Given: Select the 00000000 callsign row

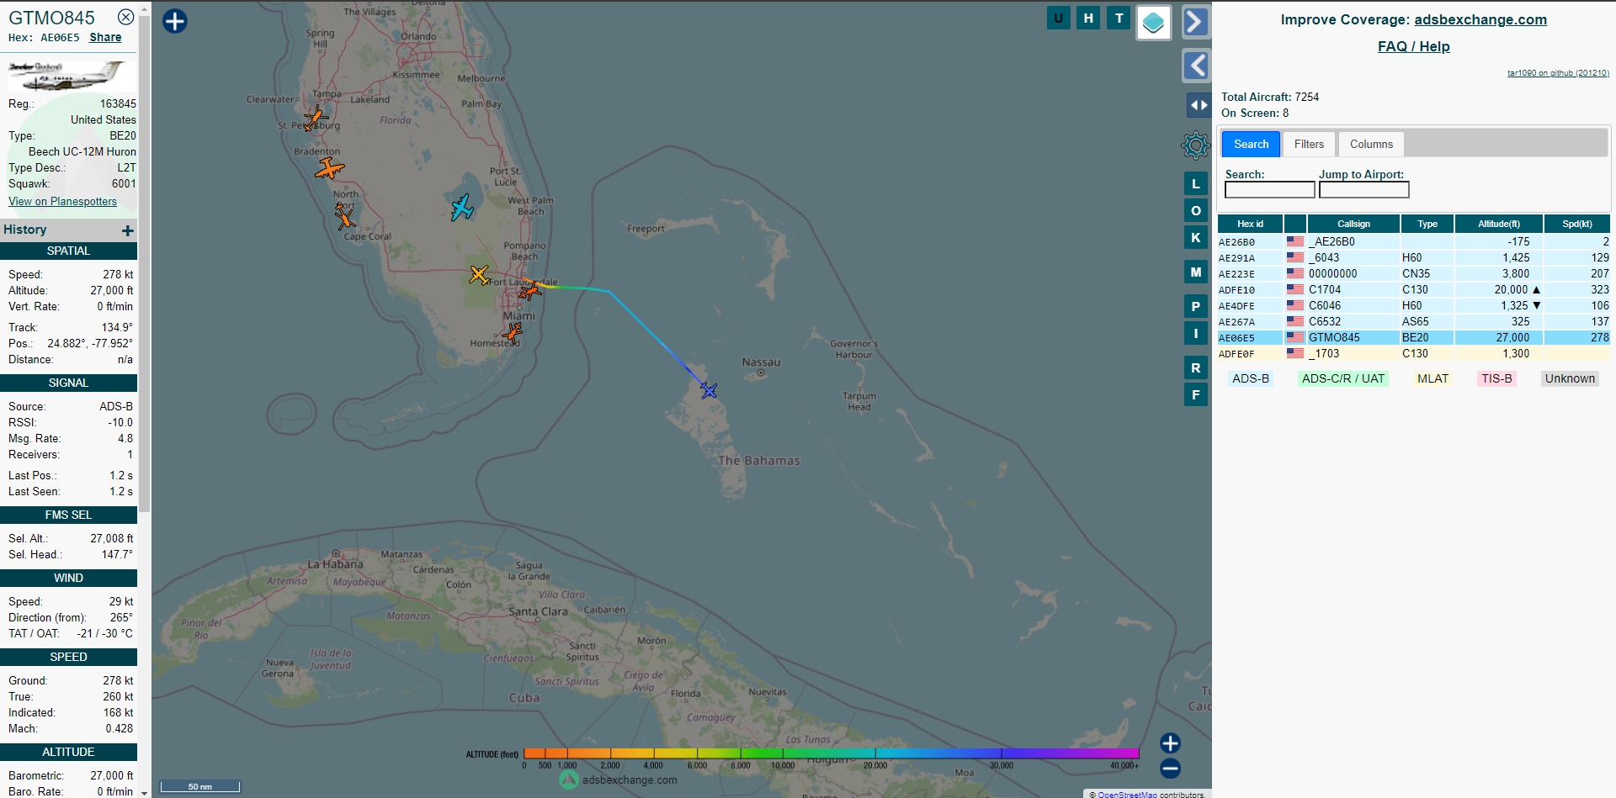Looking at the screenshot, I should coord(1414,273).
